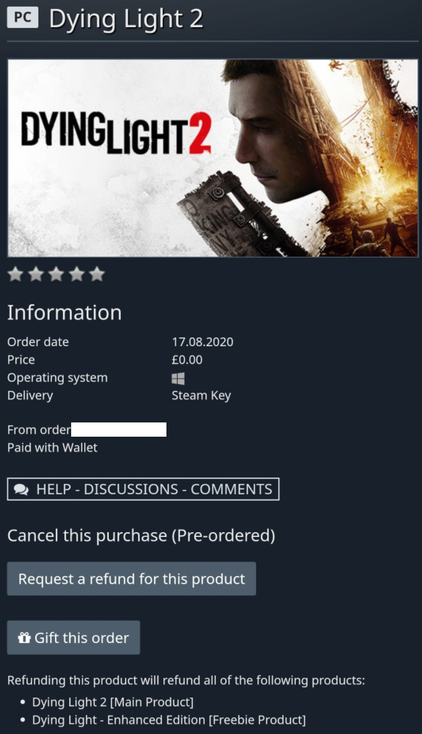Open Help - Discussions - Comments
The height and width of the screenshot is (734, 422).
[x=143, y=489]
